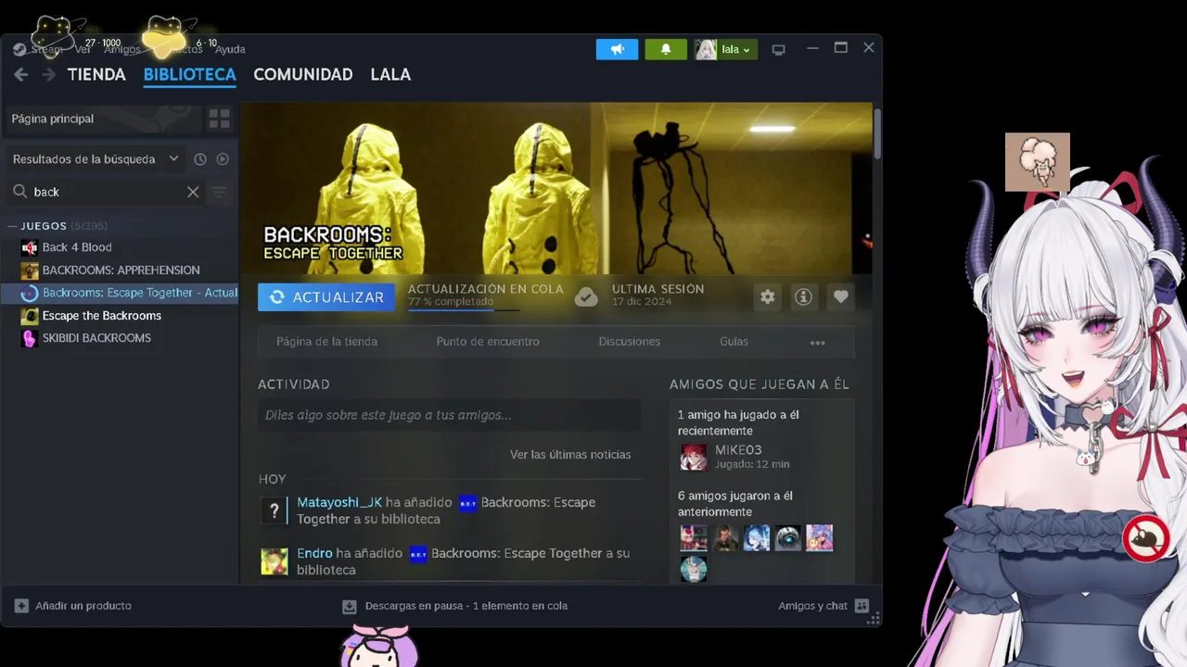Open Página de la tienda link
This screenshot has height=667, width=1187.
[x=326, y=342]
